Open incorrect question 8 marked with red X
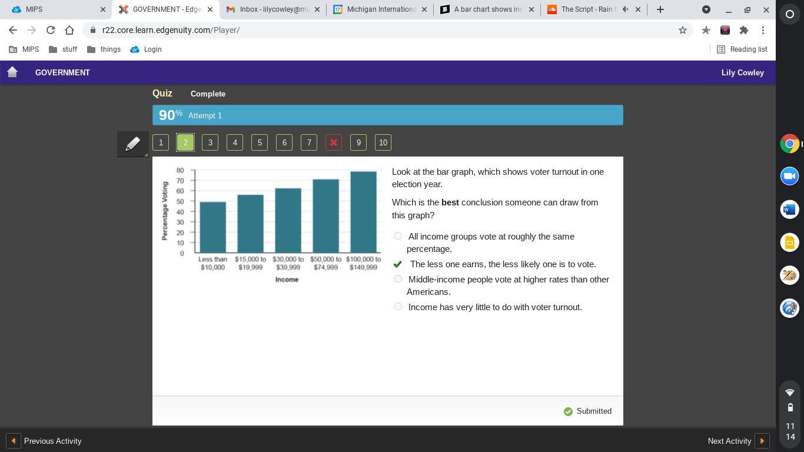The image size is (804, 452). pyautogui.click(x=334, y=142)
